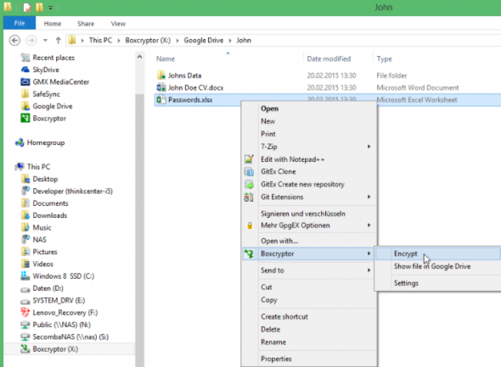Select the John Doe CV.docx Word icon
The width and height of the screenshot is (501, 367).
[161, 87]
